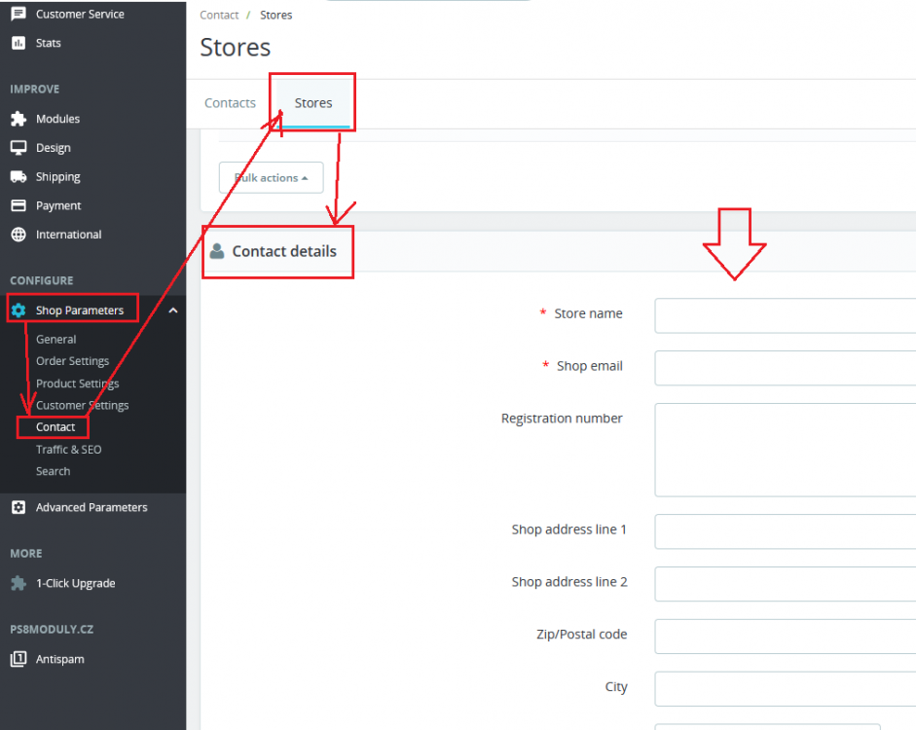Viewport: 916px width, 730px height.
Task: Focus the City input field
Action: (x=786, y=689)
